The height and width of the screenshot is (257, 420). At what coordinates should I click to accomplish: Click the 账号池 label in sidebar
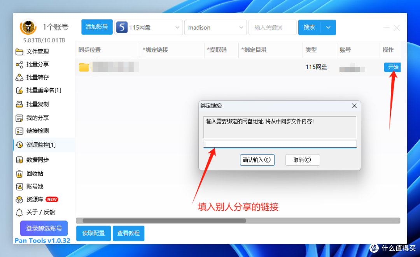(35, 187)
